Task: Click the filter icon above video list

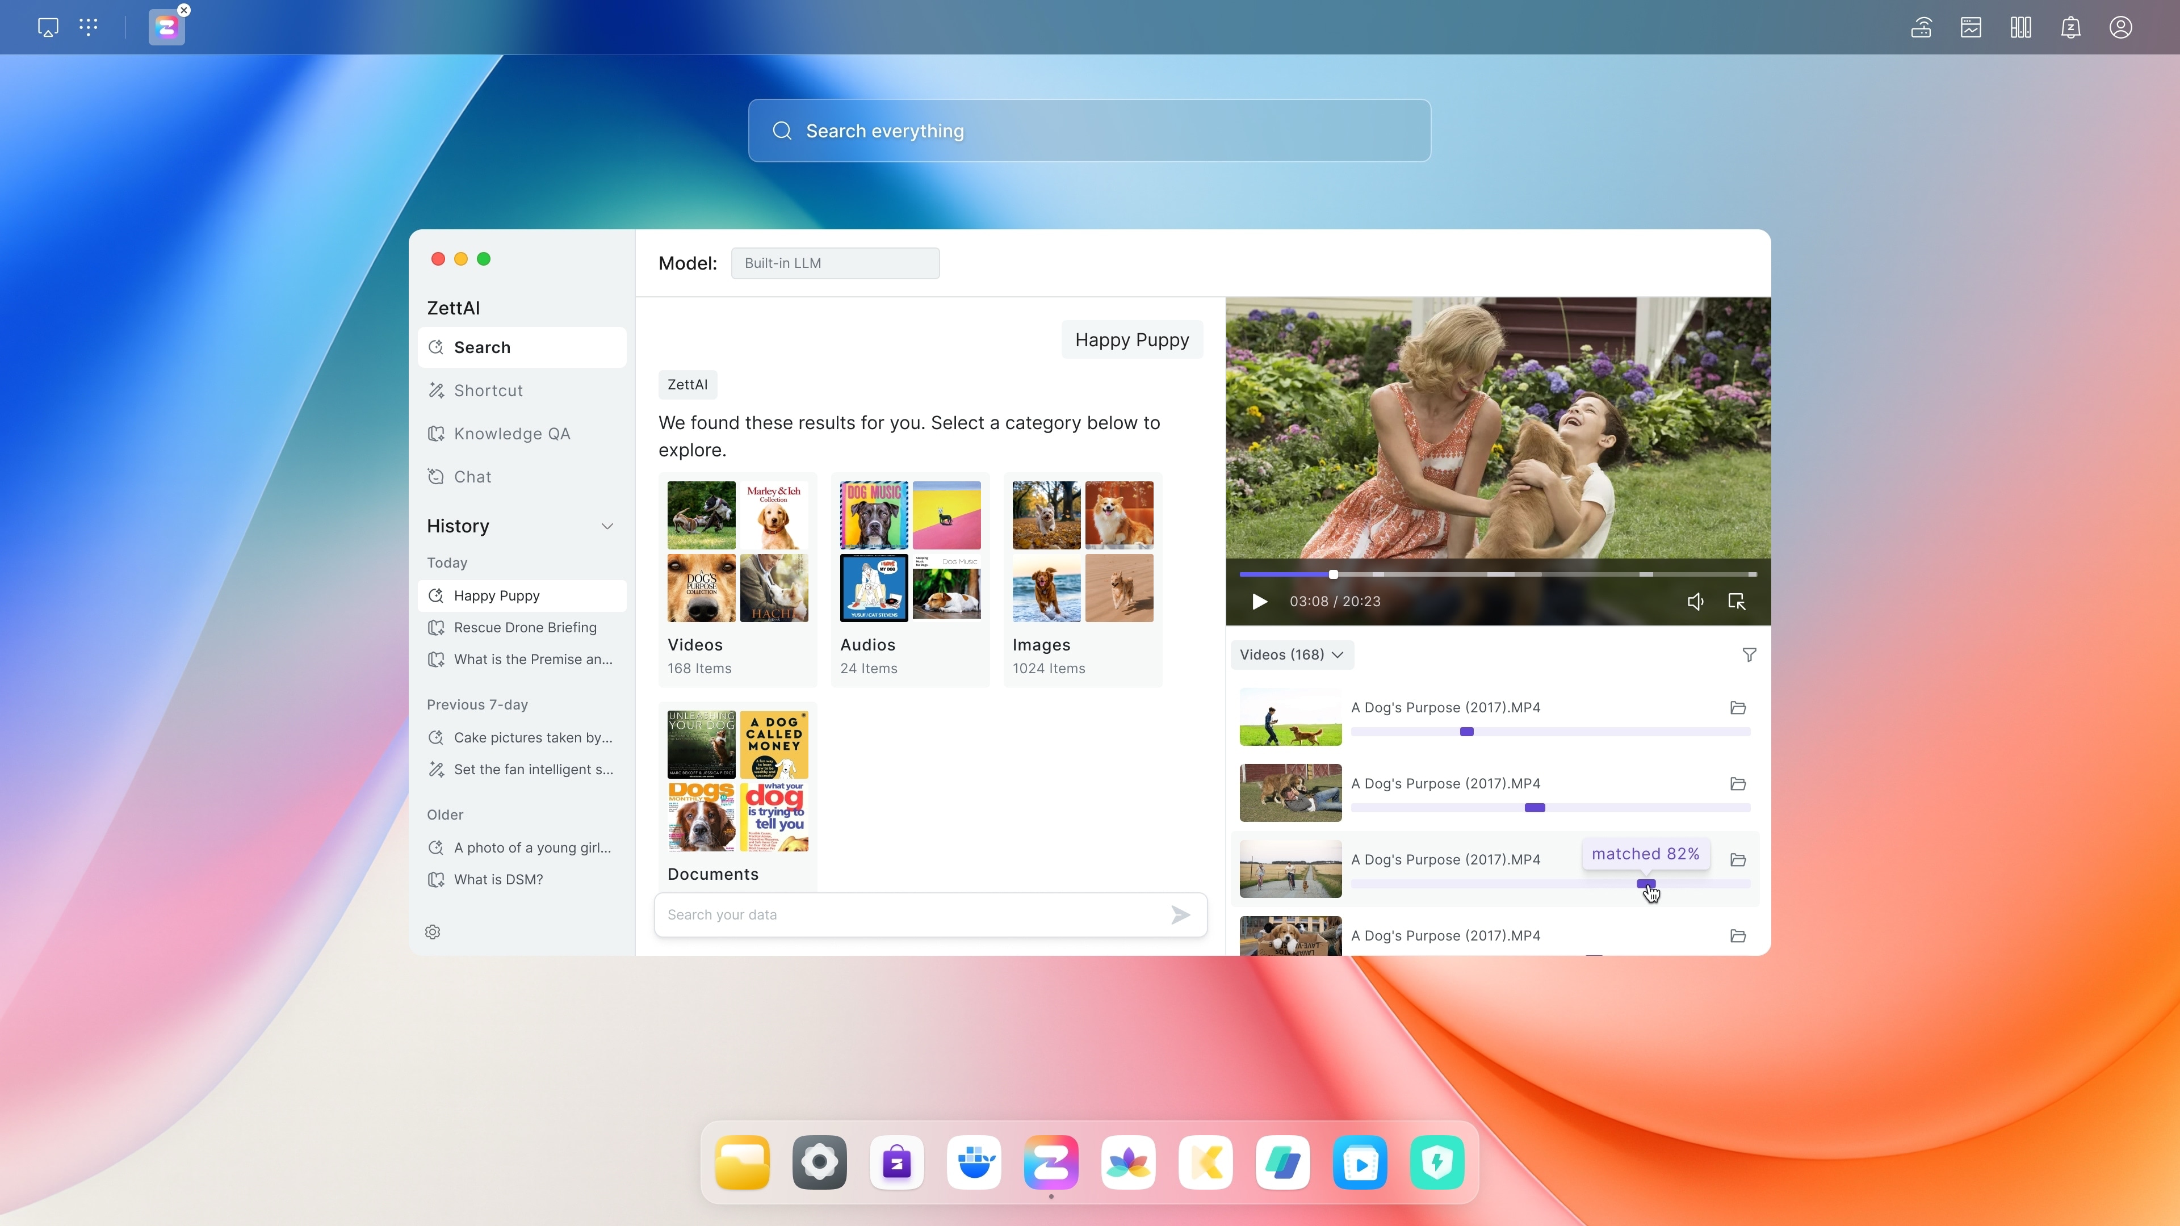Action: 1749,655
